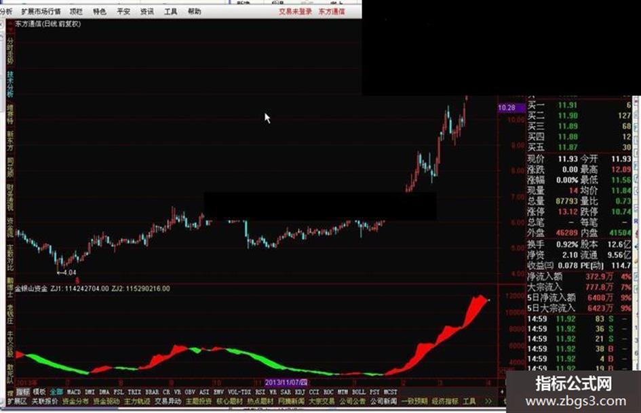The image size is (641, 413).
Task: Click the 东方通信(日线,前复权) chart title
Action: (48, 24)
